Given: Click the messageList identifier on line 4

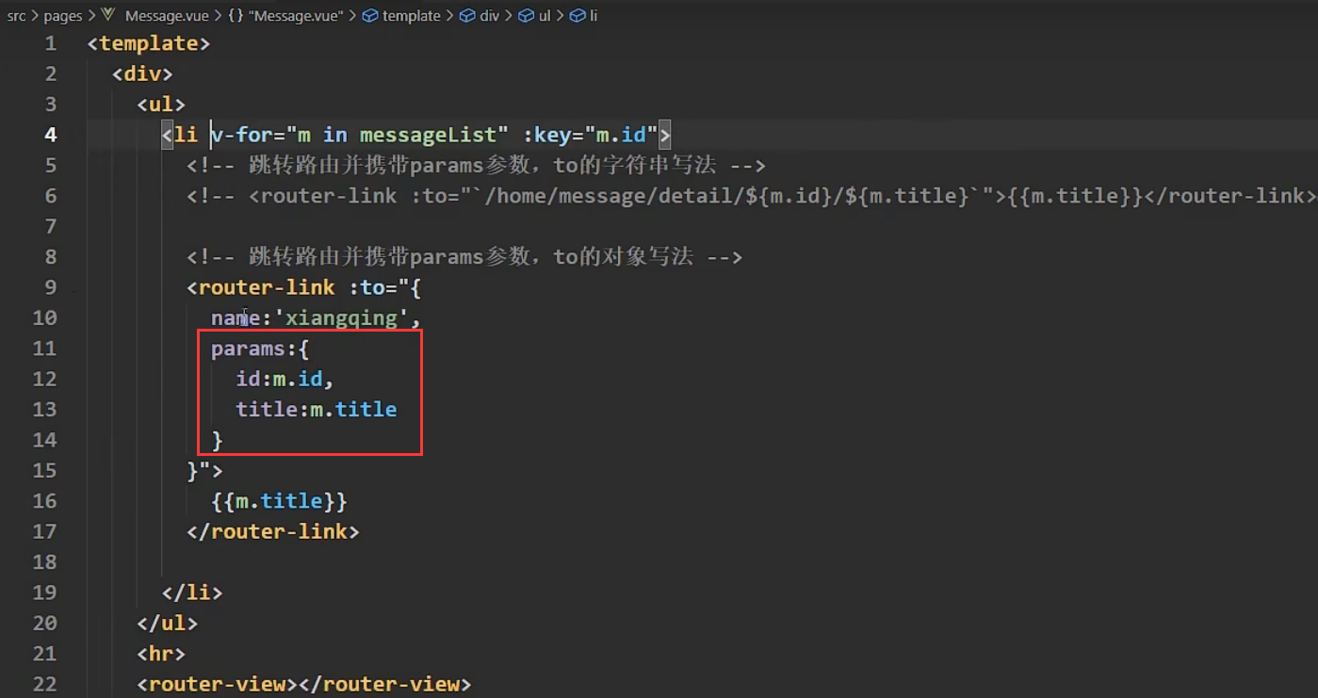Looking at the screenshot, I should (x=428, y=135).
